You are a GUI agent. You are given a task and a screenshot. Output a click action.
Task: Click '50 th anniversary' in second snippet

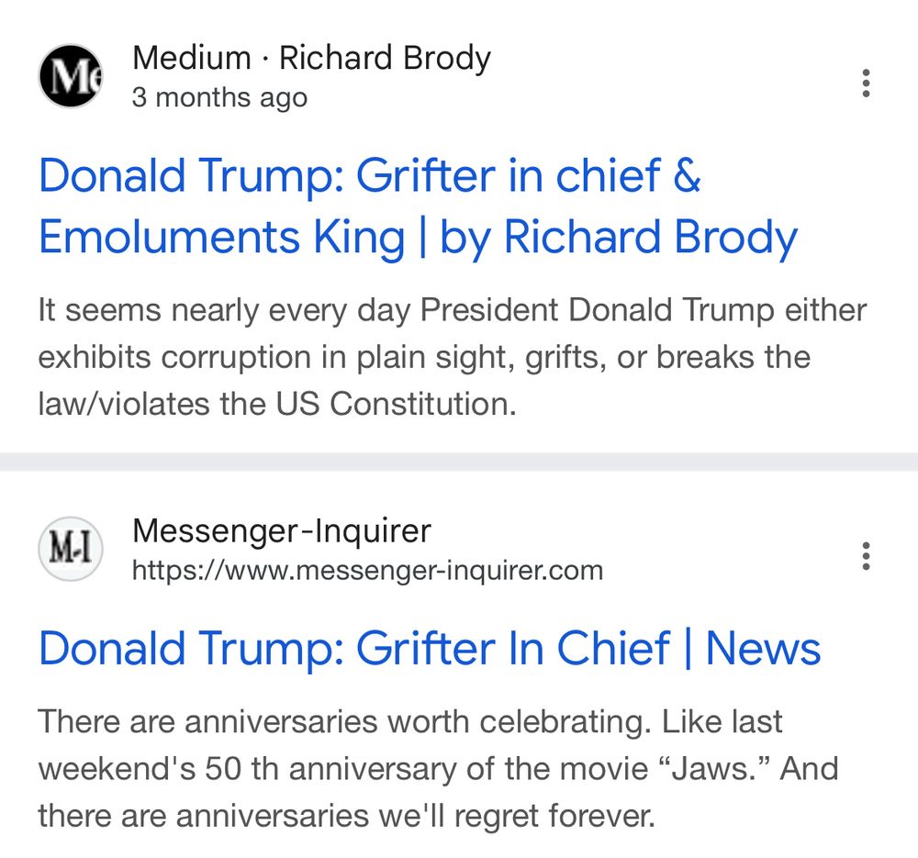click(330, 768)
